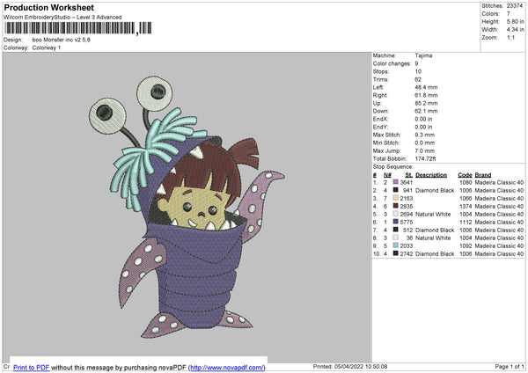Select the dark red swatch with 2835 stitches
This screenshot has height=373, width=528.
pyautogui.click(x=396, y=206)
